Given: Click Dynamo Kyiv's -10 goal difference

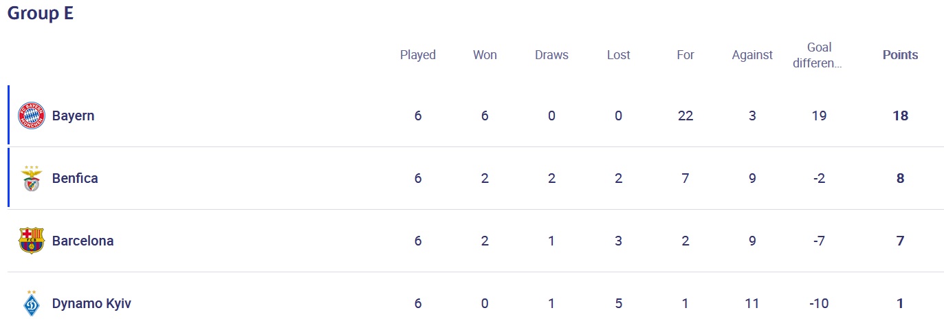Looking at the screenshot, I should (819, 303).
